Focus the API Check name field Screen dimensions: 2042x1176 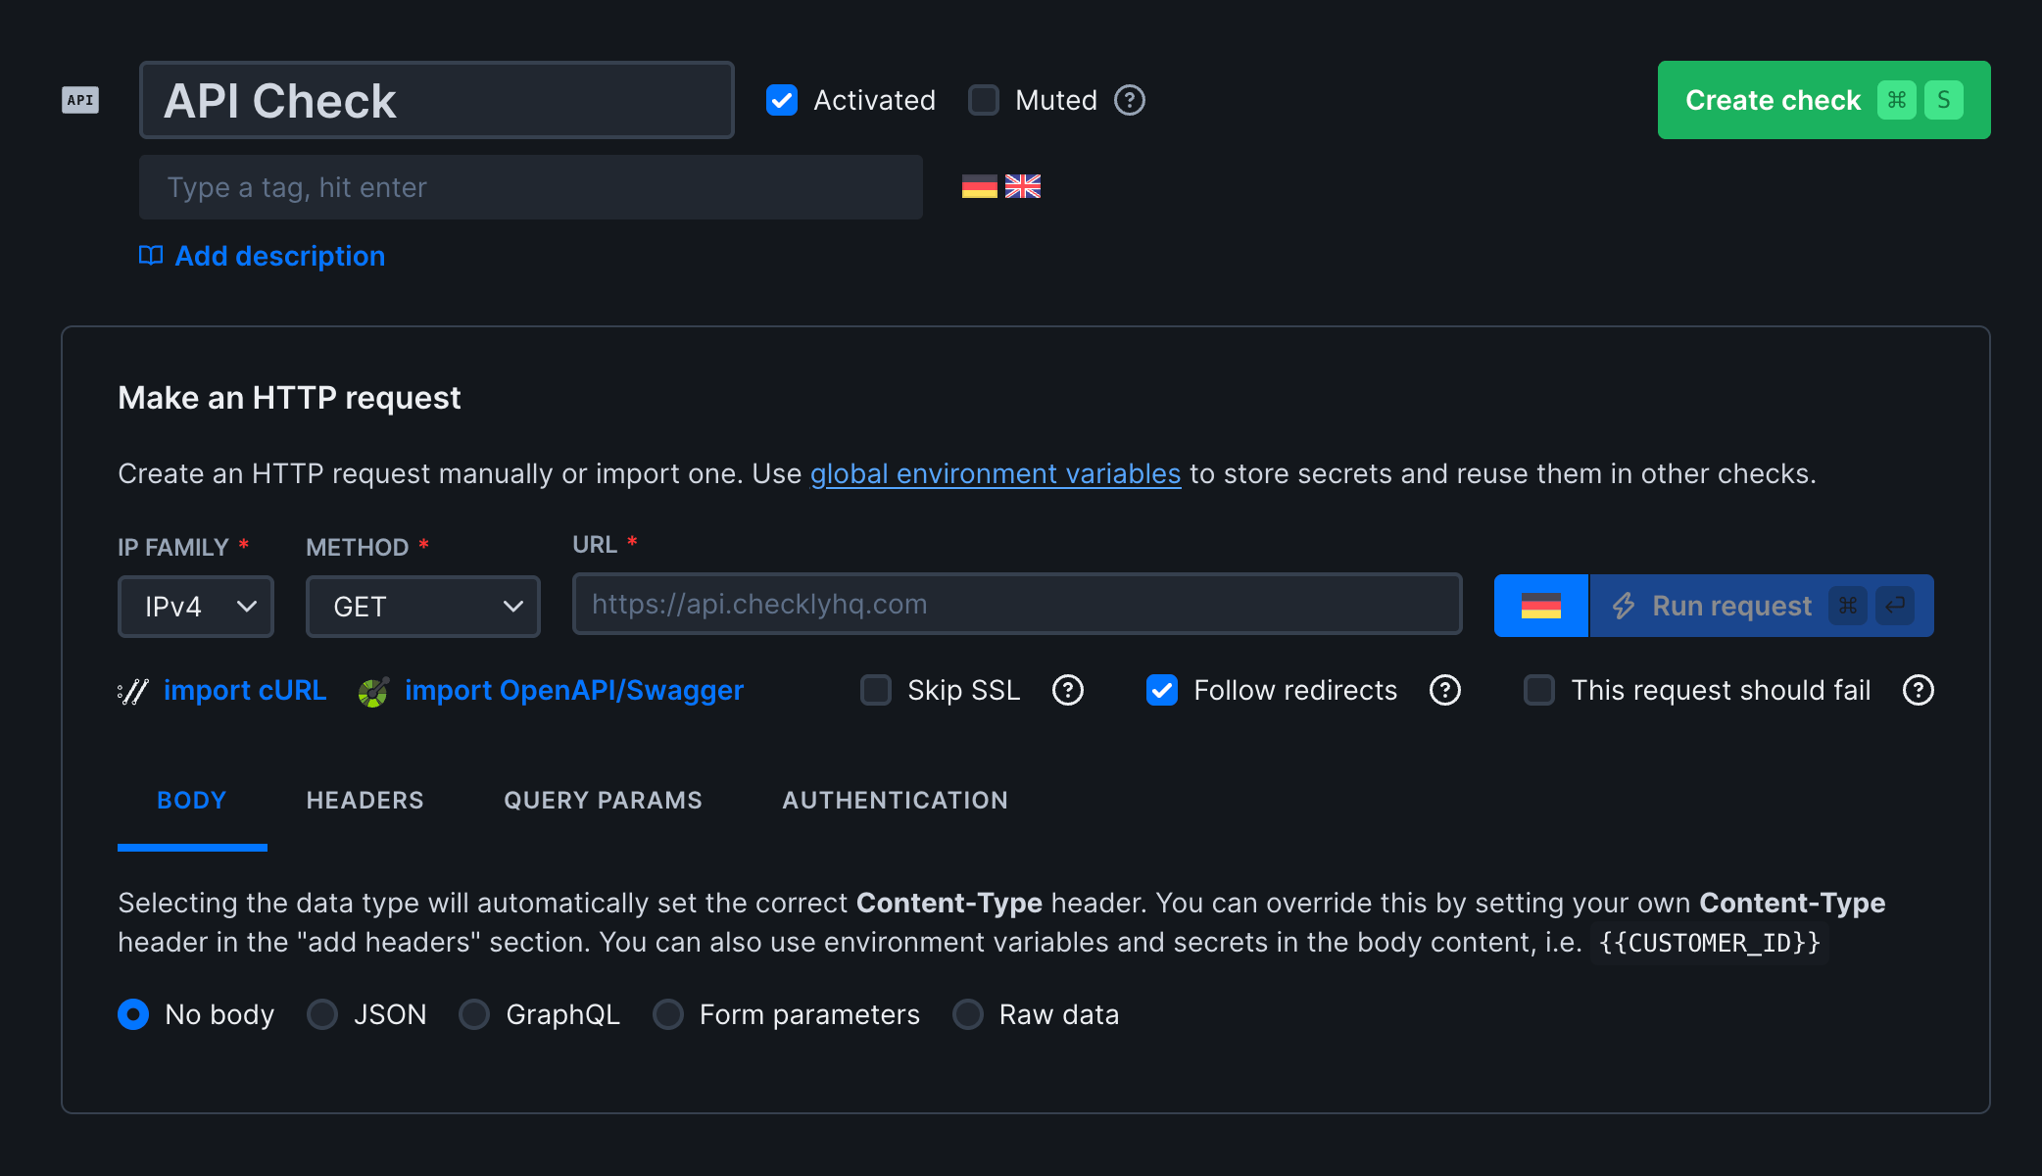[437, 100]
